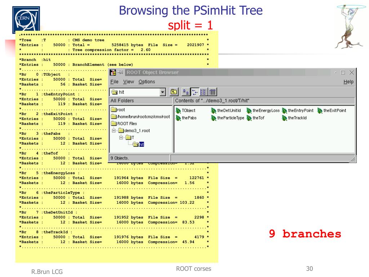369x277 pixels.
Task: Click slide number 30
Action: click(x=310, y=269)
